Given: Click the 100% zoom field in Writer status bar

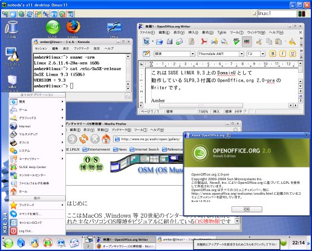Looking at the screenshot, I should tap(203, 111).
